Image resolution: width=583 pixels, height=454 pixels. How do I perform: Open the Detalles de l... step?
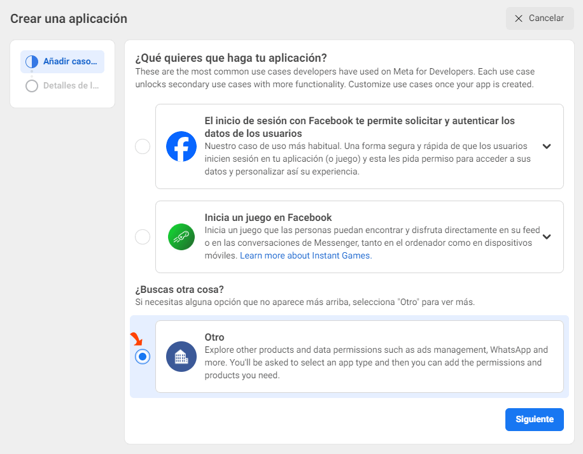pyautogui.click(x=62, y=86)
